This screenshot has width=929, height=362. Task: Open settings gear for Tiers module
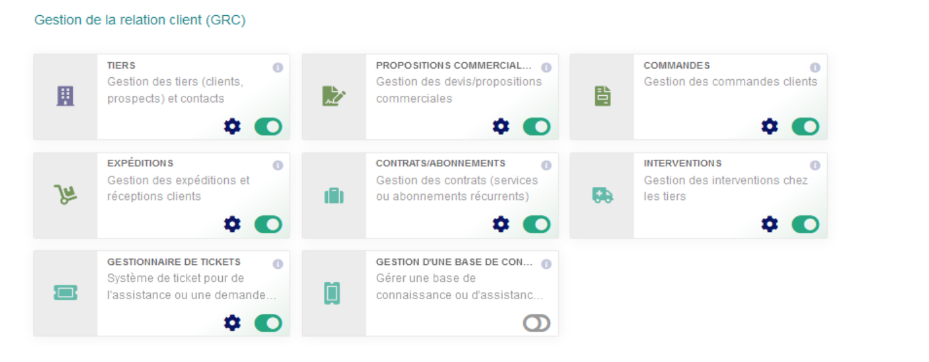(x=232, y=126)
